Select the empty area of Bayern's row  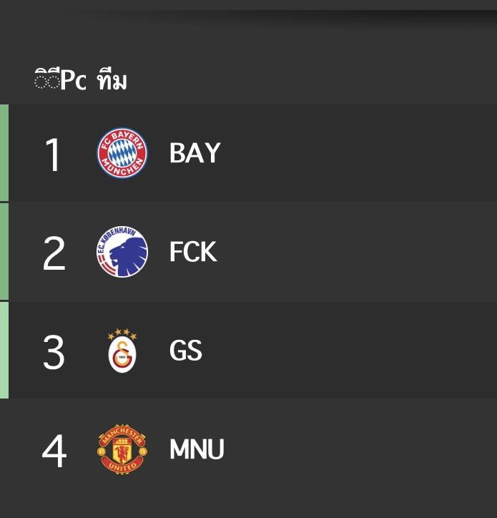coord(360,152)
